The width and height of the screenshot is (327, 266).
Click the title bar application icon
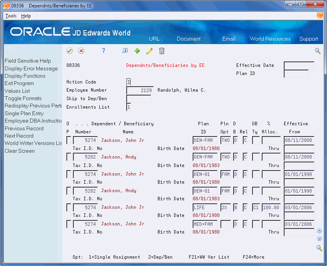(x=6, y=5)
